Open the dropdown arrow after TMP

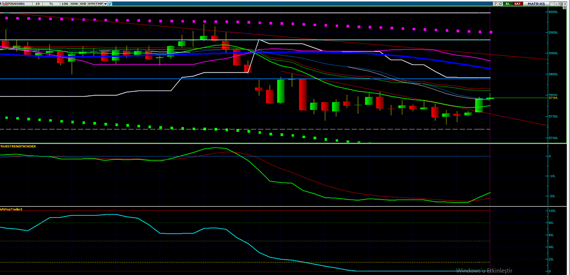pyautogui.click(x=105, y=4)
